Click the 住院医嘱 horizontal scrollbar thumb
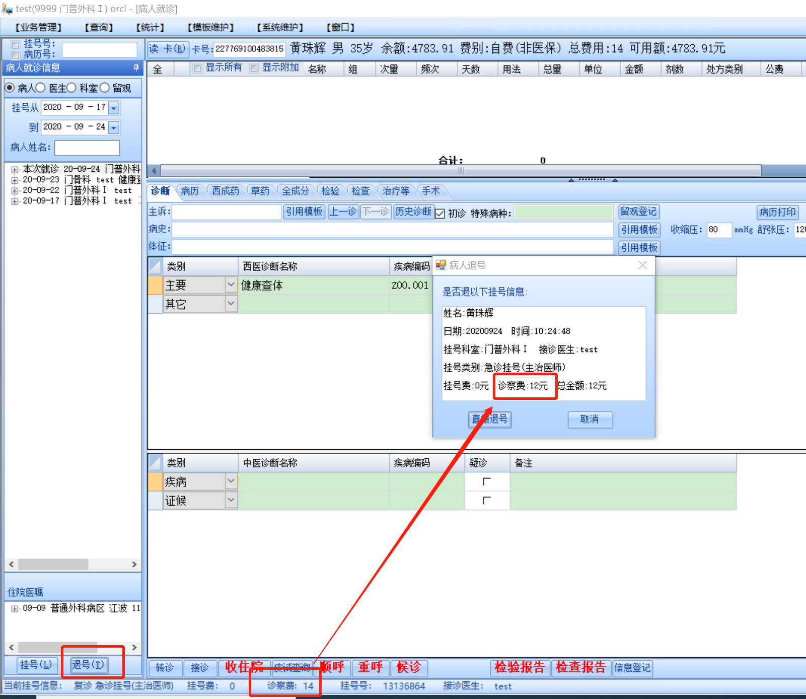 coord(57,647)
